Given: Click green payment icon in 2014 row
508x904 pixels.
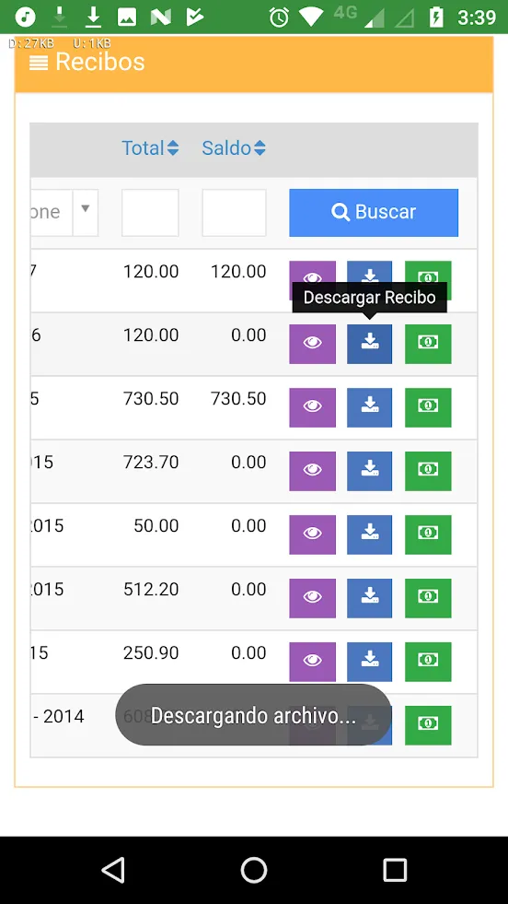Looking at the screenshot, I should tap(428, 724).
